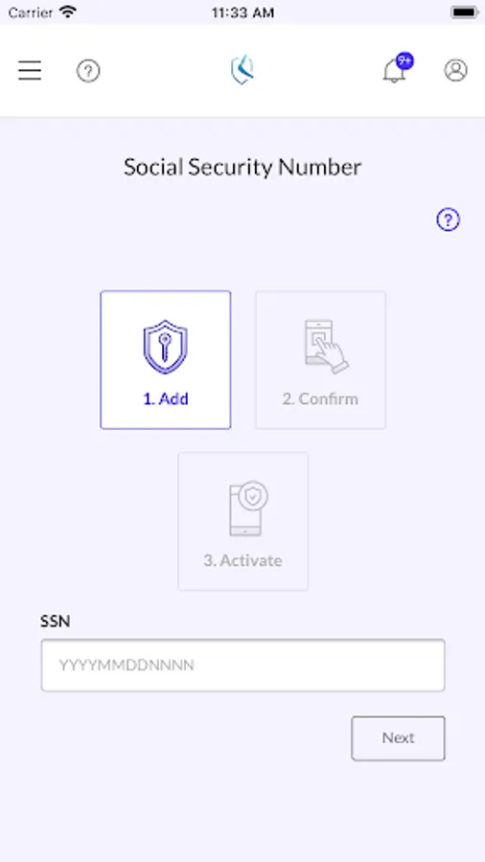
Task: Tap the gray help icon in header
Action: (x=88, y=71)
